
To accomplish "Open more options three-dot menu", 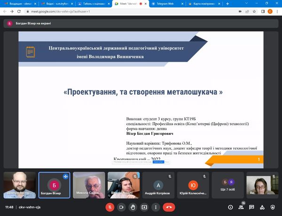I will click(156, 208).
